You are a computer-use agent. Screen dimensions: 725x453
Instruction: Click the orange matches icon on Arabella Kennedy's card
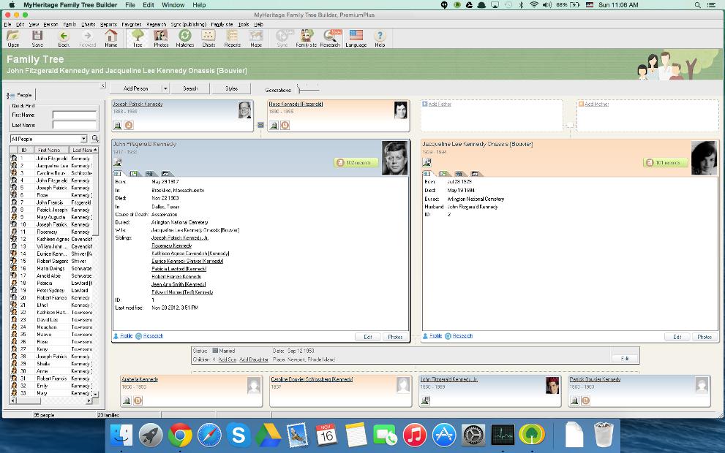point(138,400)
